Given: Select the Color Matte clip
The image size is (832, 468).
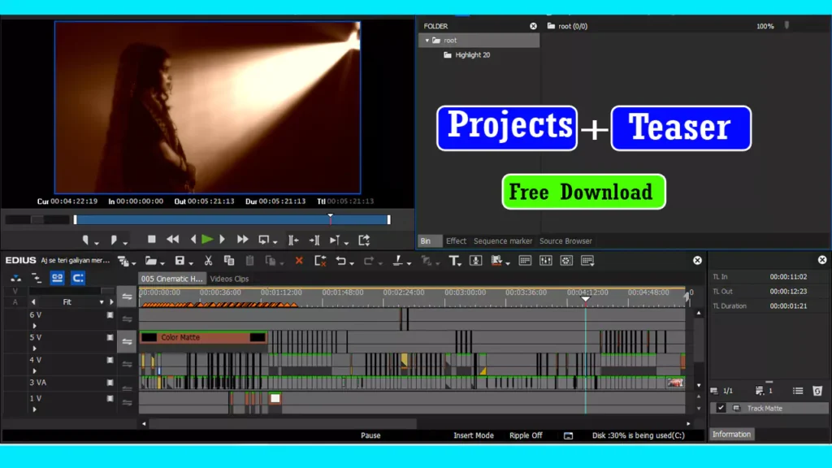Looking at the screenshot, I should [203, 337].
